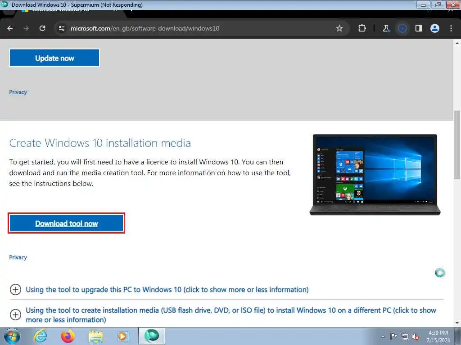Open the three-dot browser menu
The image size is (461, 345).
pyautogui.click(x=451, y=28)
